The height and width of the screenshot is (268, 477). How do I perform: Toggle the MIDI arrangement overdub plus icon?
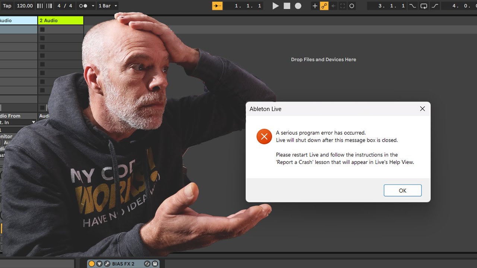coord(315,6)
